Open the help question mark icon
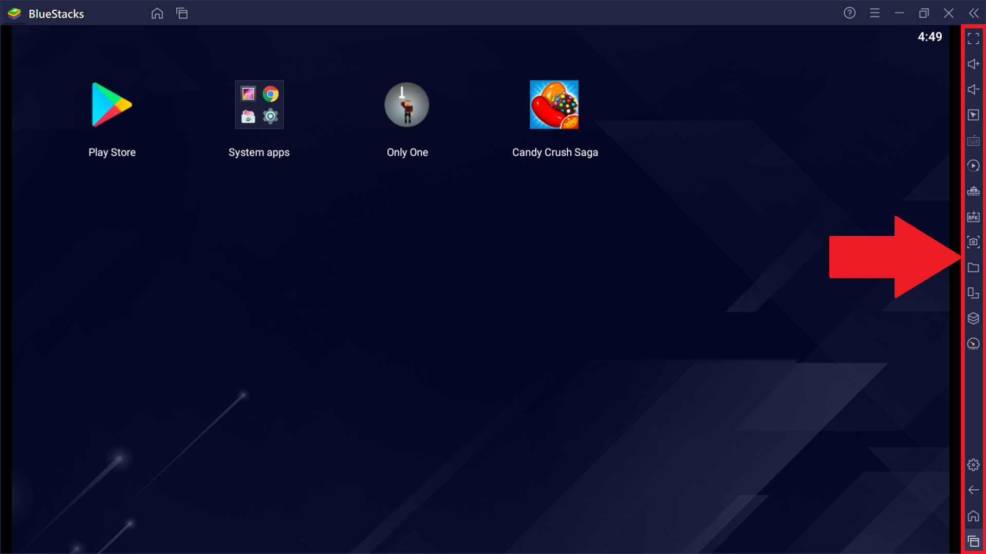The width and height of the screenshot is (986, 554). click(x=849, y=13)
